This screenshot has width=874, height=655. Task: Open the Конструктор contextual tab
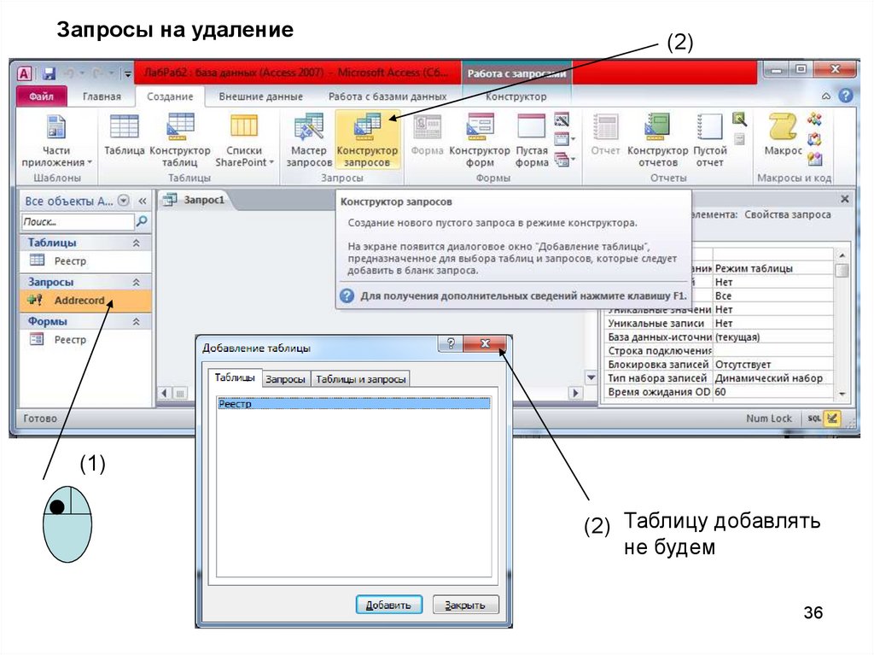516,96
